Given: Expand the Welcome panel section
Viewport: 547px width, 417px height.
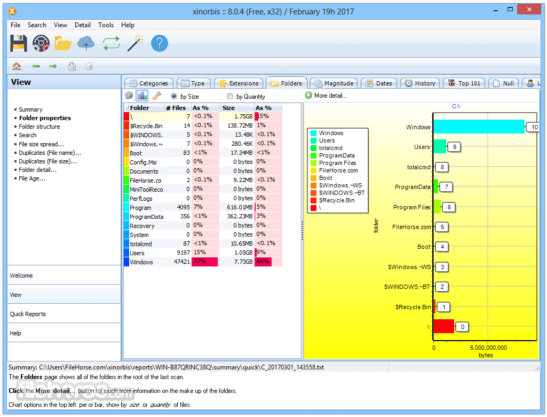Looking at the screenshot, I should pyautogui.click(x=21, y=276).
